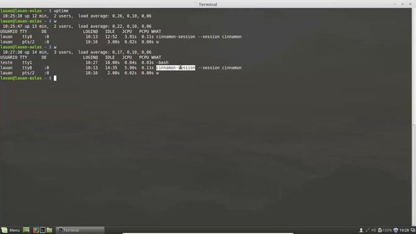Click "load average: 0,26" in first output
The height and width of the screenshot is (234, 416).
101,16
